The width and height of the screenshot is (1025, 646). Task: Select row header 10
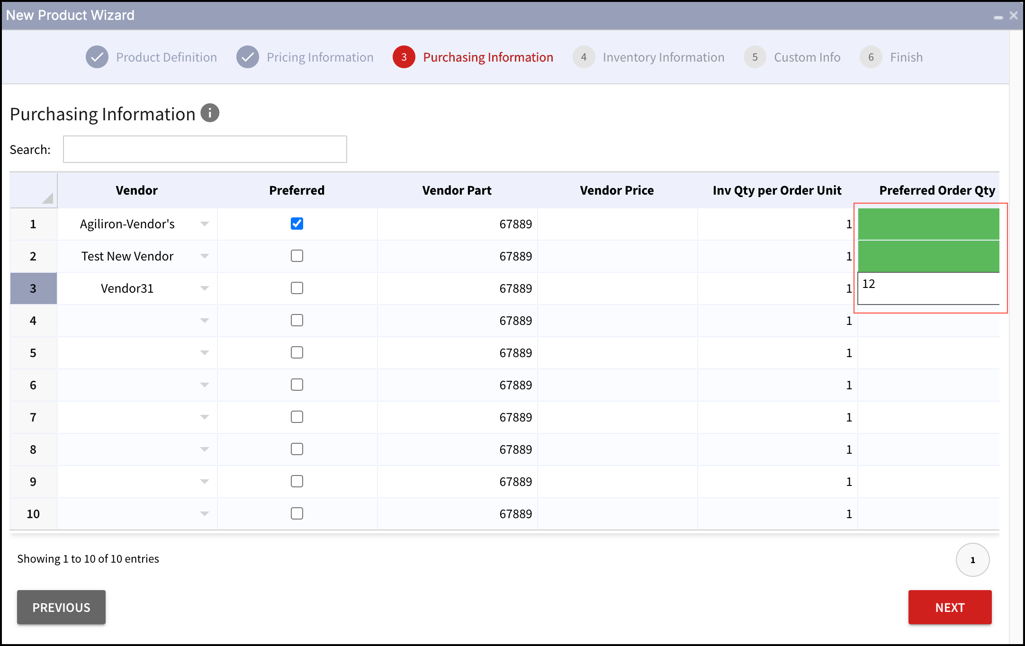34,514
